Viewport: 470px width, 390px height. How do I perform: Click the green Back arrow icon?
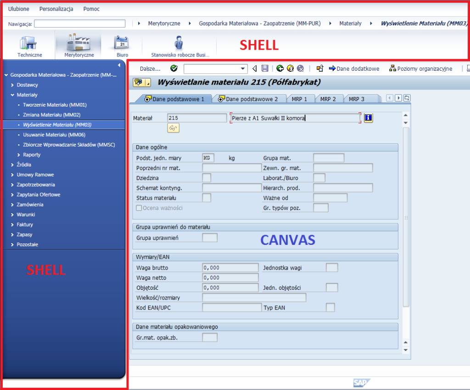(280, 68)
